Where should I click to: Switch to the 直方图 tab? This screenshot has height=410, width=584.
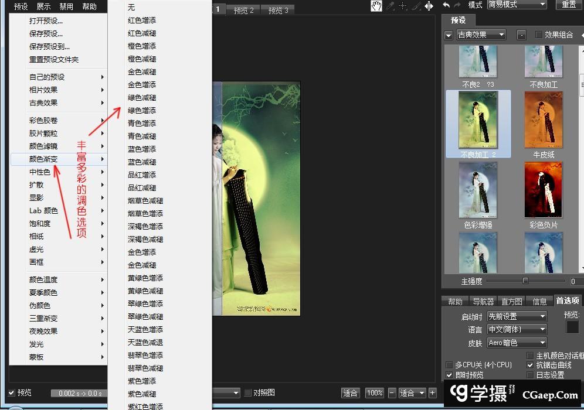512,302
